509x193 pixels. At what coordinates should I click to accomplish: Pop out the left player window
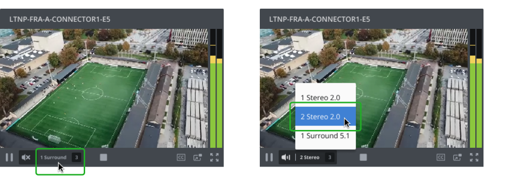coord(197,157)
